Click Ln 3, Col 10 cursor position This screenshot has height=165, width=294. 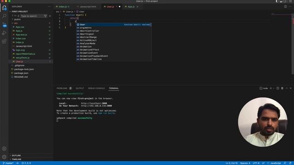tap(232, 163)
